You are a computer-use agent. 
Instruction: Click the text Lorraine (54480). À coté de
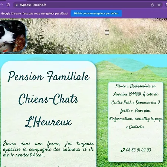tap(136, 94)
